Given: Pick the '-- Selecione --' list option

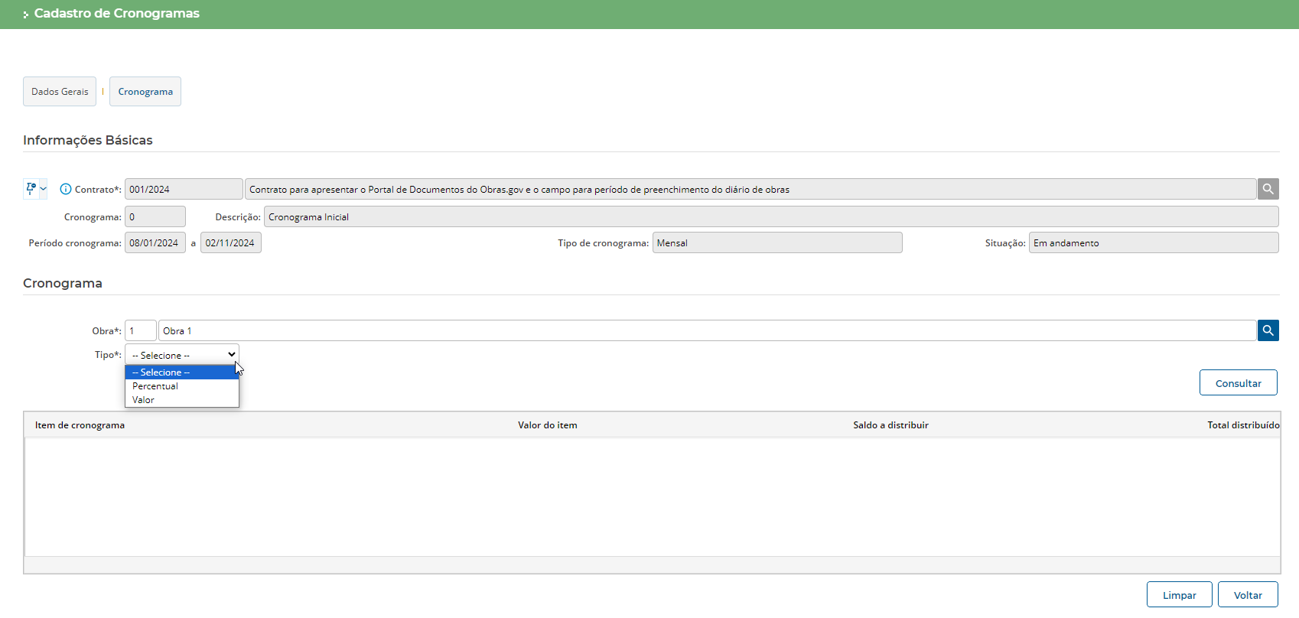Looking at the screenshot, I should point(161,372).
